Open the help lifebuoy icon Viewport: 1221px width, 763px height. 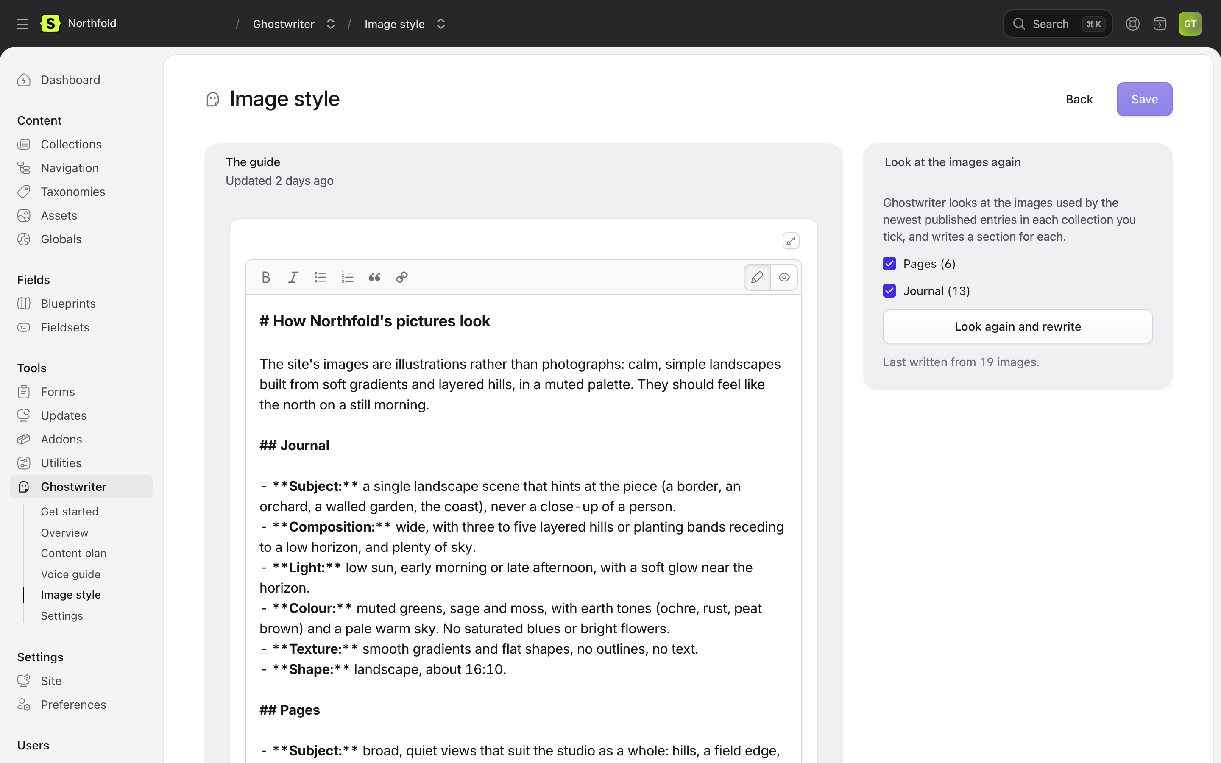pos(1133,24)
